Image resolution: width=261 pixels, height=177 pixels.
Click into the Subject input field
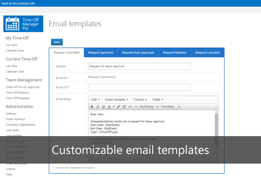(x=139, y=66)
